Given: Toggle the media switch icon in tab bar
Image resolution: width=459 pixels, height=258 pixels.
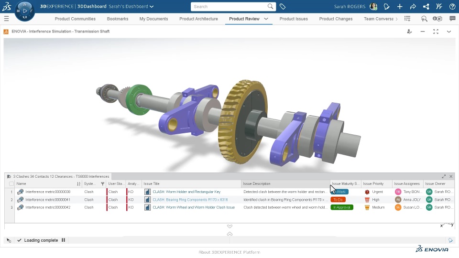Looking at the screenshot, I should (437, 19).
